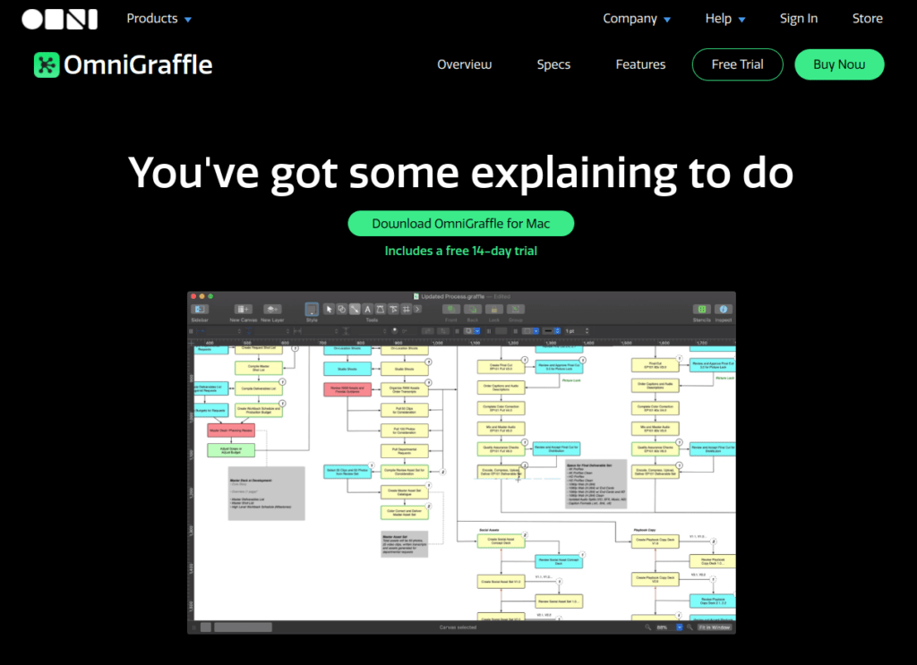Click the Buy Now button
917x665 pixels.
coord(838,64)
